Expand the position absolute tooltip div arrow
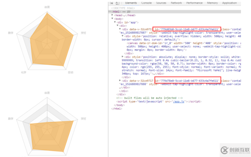Screen dimensions: 251x157 pyautogui.click(x=122, y=56)
